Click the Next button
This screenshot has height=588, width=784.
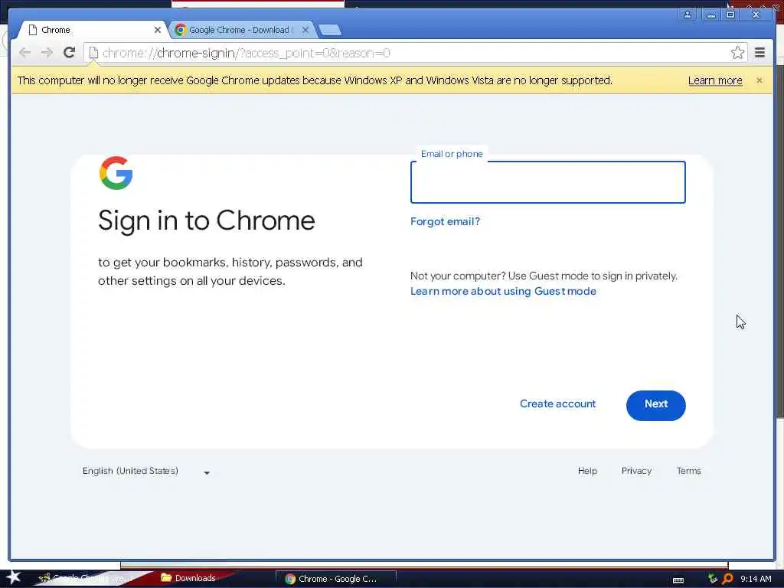pos(655,405)
